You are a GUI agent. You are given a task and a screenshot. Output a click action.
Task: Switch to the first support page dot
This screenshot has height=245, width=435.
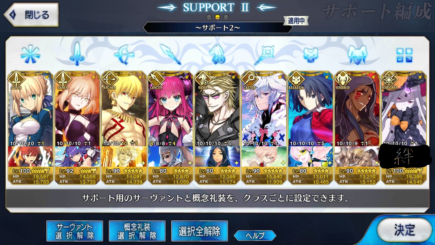coord(209,17)
